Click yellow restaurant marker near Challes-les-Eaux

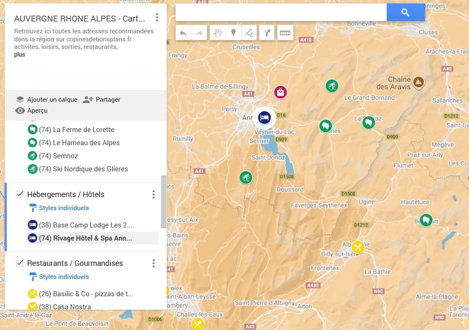198,324
